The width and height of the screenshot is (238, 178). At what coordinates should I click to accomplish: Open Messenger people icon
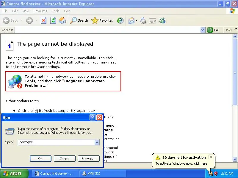162,20
